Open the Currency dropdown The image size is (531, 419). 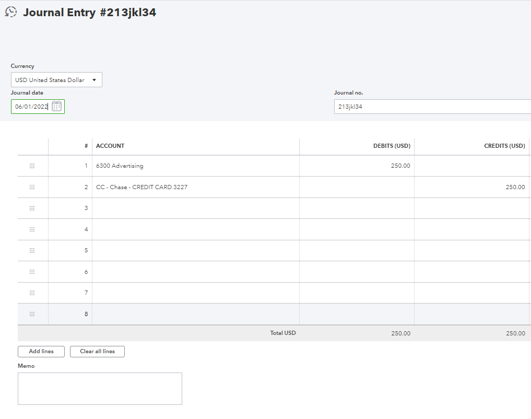pos(56,79)
